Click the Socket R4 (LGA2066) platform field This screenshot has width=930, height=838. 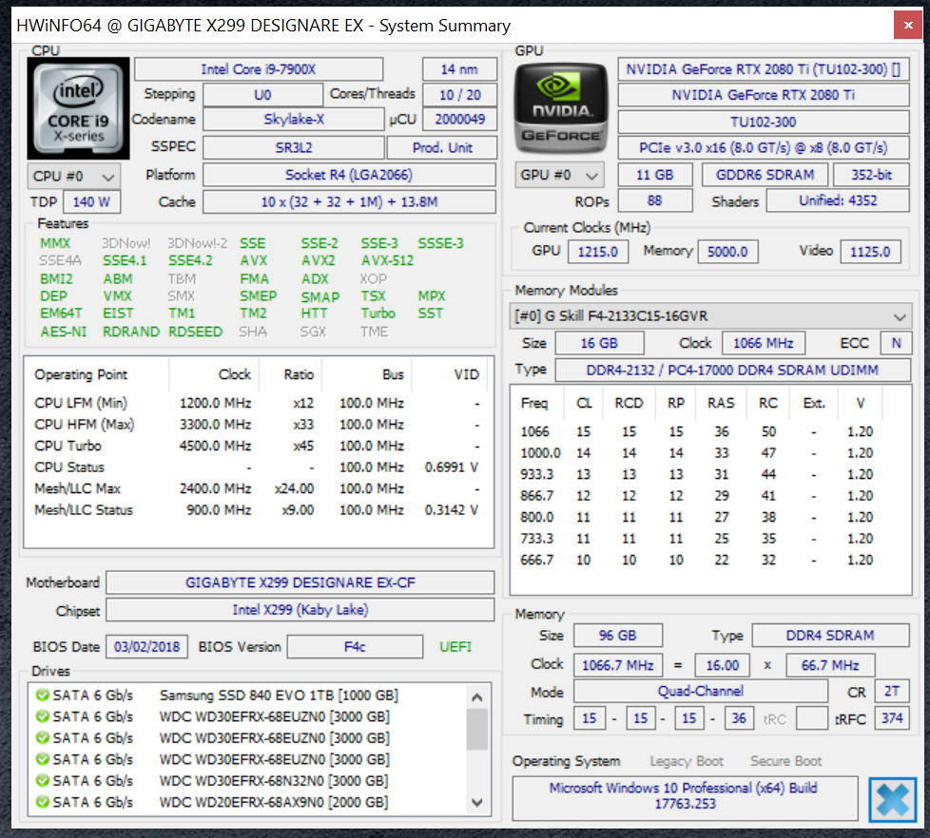[349, 175]
